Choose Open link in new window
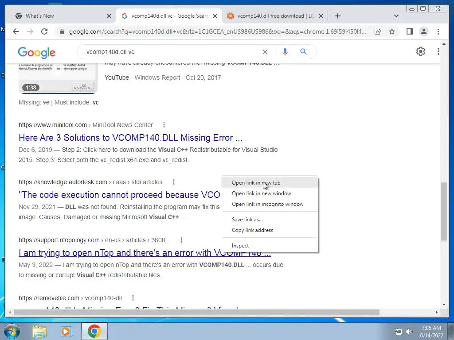This screenshot has height=340, width=454. tap(270, 193)
